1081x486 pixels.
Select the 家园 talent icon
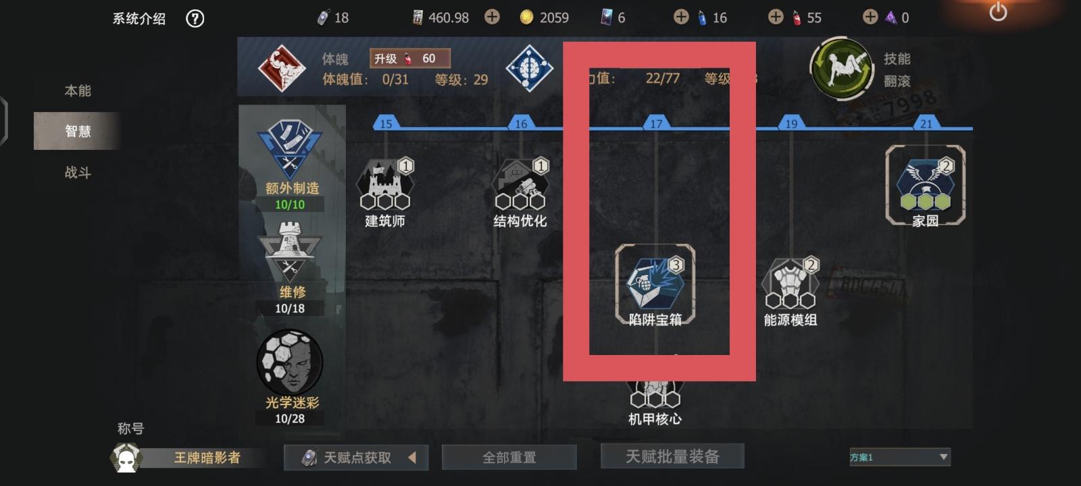click(926, 184)
